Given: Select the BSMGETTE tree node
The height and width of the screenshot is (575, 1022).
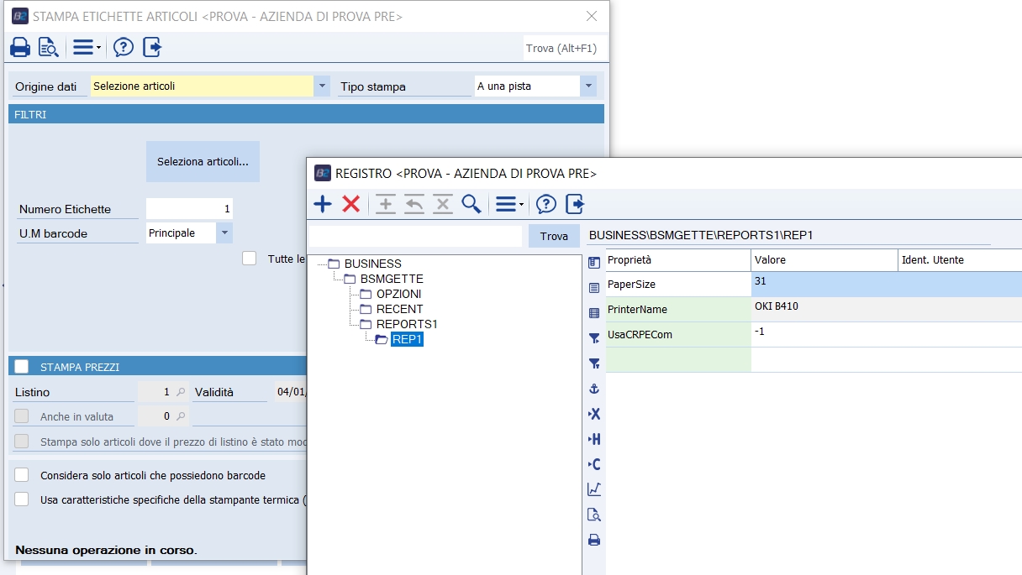Looking at the screenshot, I should 392,279.
